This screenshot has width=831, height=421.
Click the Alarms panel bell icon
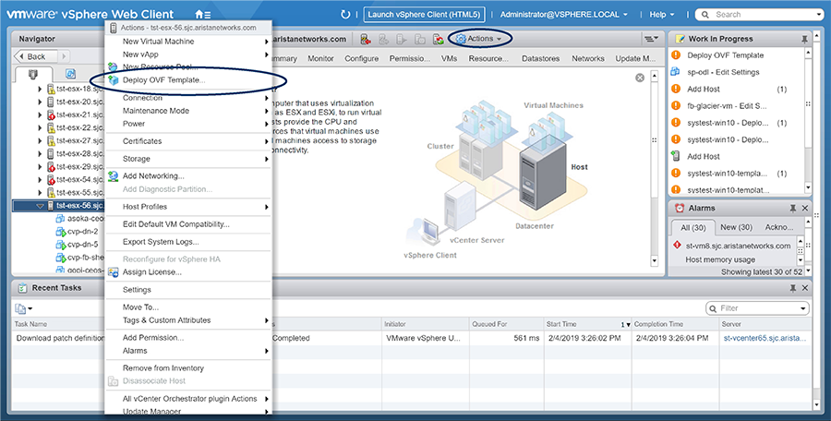point(680,209)
